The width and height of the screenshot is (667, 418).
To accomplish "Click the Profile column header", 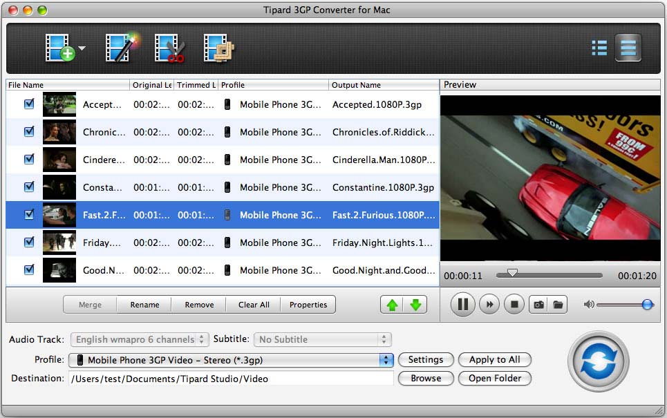I will [273, 84].
